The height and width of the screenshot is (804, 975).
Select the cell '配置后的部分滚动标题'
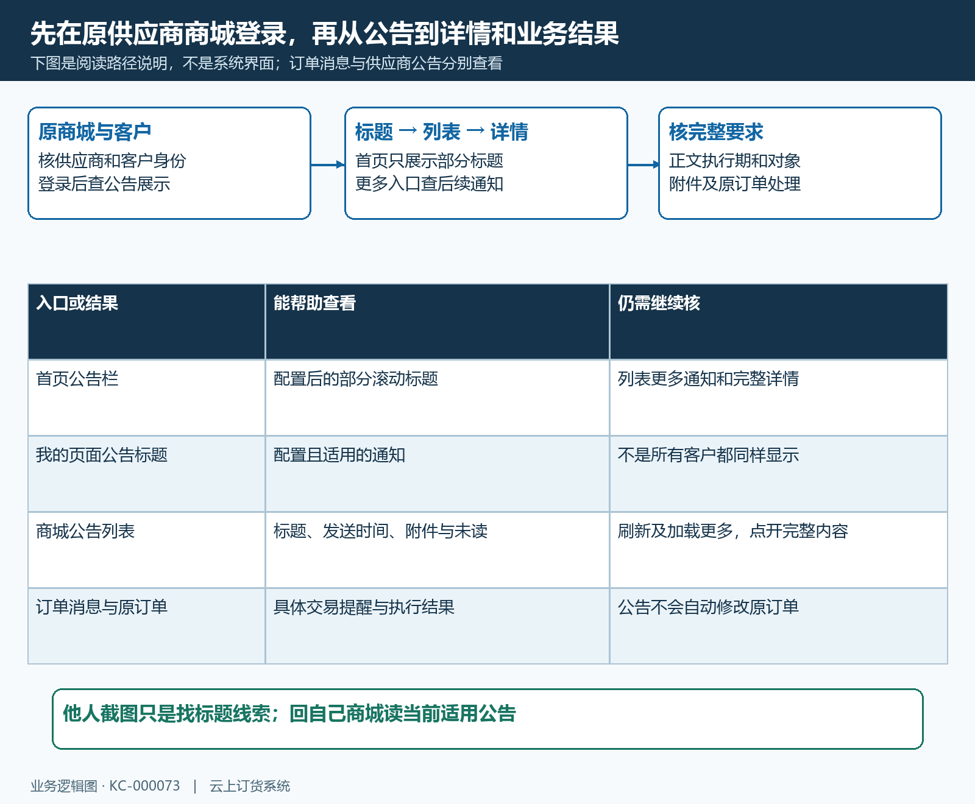click(x=438, y=398)
